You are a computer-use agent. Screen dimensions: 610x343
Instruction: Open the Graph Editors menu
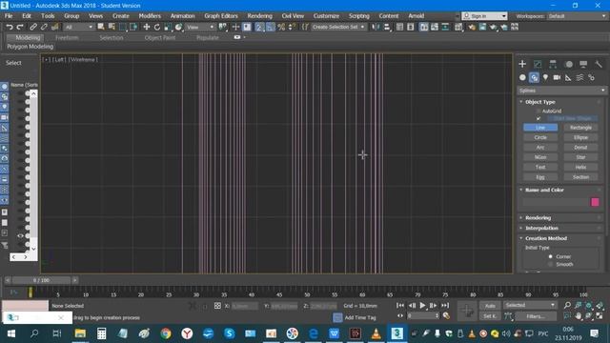click(220, 16)
